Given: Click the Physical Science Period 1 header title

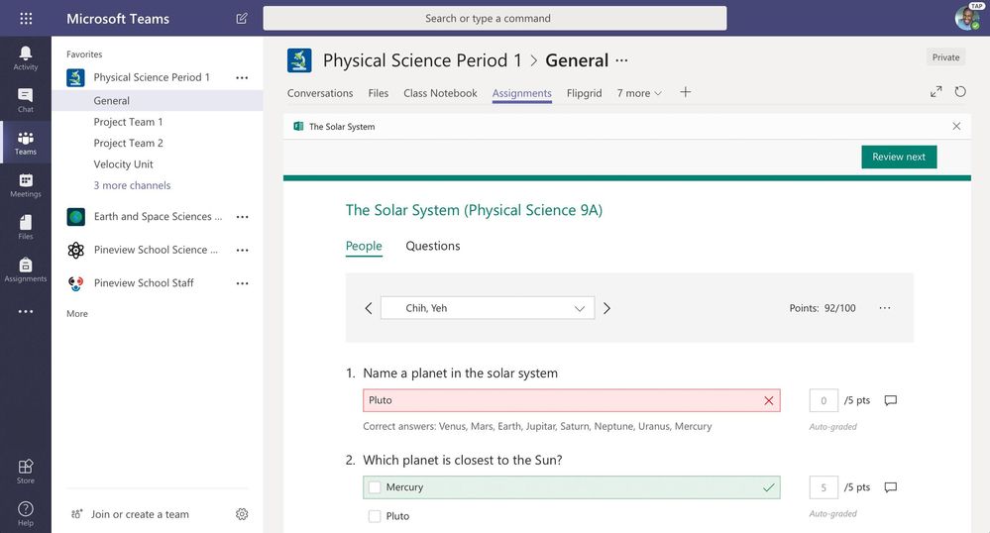Looking at the screenshot, I should click(x=422, y=60).
